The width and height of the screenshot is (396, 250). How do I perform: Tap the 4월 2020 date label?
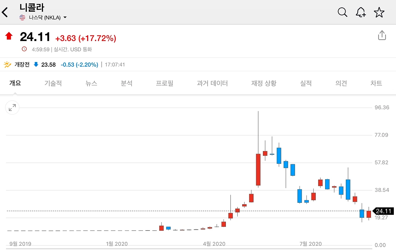214,244
